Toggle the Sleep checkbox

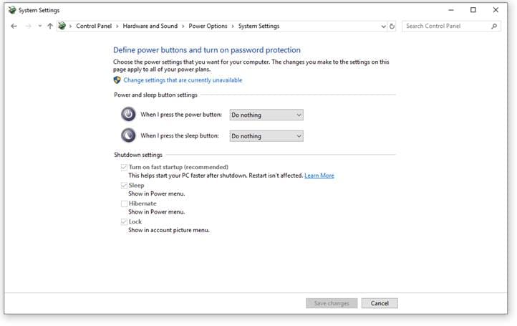[124, 186]
